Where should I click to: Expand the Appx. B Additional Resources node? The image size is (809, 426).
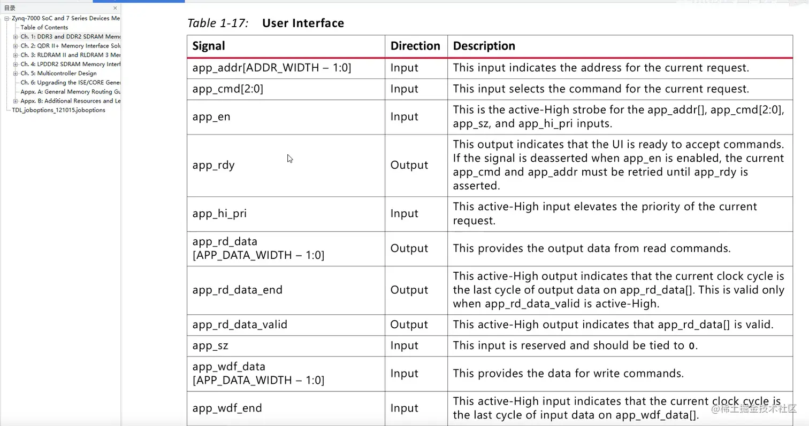(16, 101)
